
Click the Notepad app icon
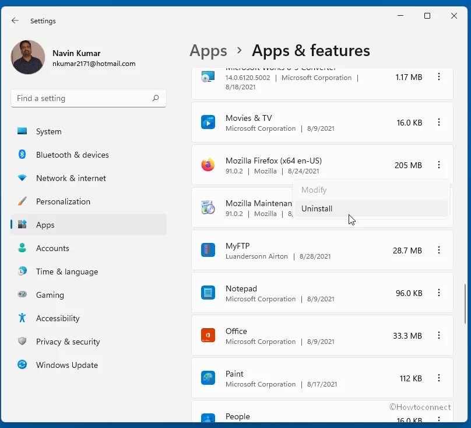pos(208,293)
